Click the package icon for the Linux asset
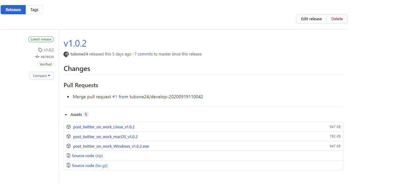Screen dimensions: 396x193 (69, 127)
